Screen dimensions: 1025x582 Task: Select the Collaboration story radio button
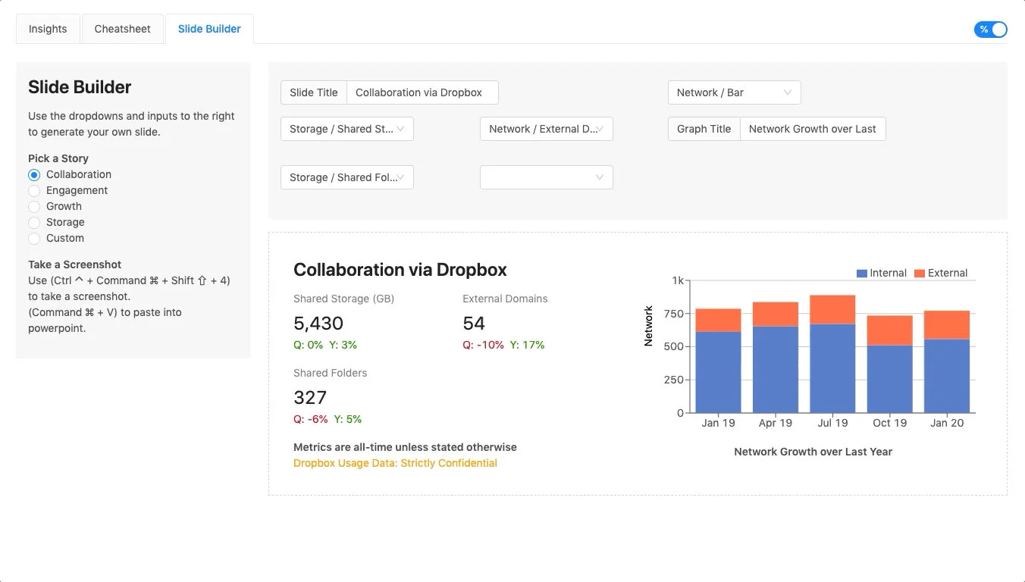pos(34,175)
